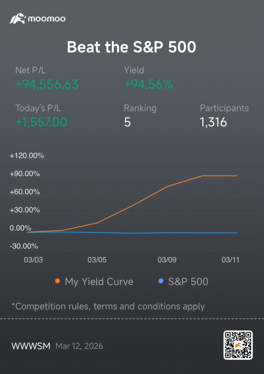264x374 pixels.
Task: Tap the 03/03 date axis marker
Action: click(x=33, y=260)
